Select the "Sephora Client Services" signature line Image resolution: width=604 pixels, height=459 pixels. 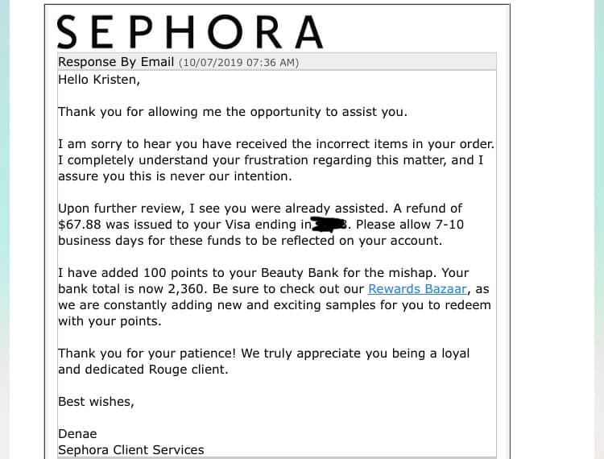pyautogui.click(x=131, y=450)
